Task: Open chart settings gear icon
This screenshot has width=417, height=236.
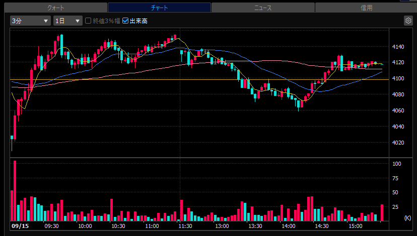Action: 408,21
